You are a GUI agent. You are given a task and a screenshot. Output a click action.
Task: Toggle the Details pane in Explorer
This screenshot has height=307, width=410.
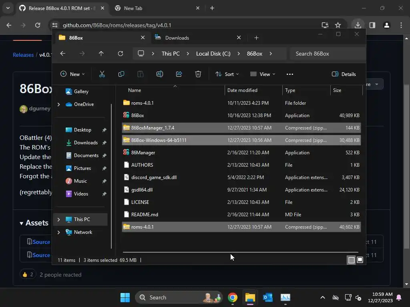coord(344,74)
